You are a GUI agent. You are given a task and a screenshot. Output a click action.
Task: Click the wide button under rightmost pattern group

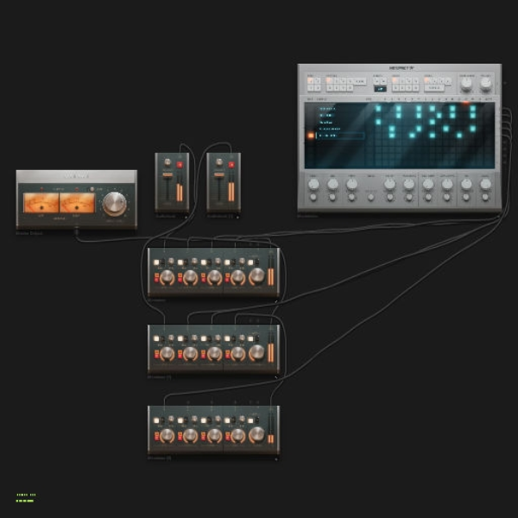point(434,88)
